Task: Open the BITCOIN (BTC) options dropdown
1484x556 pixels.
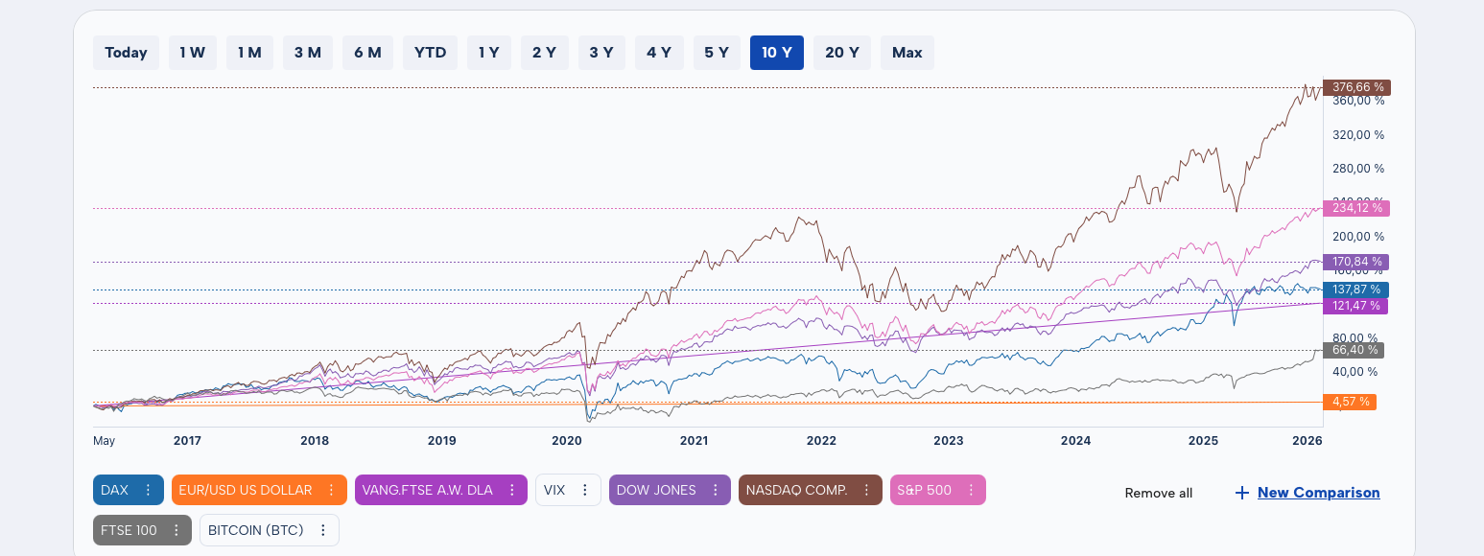Action: tap(324, 529)
